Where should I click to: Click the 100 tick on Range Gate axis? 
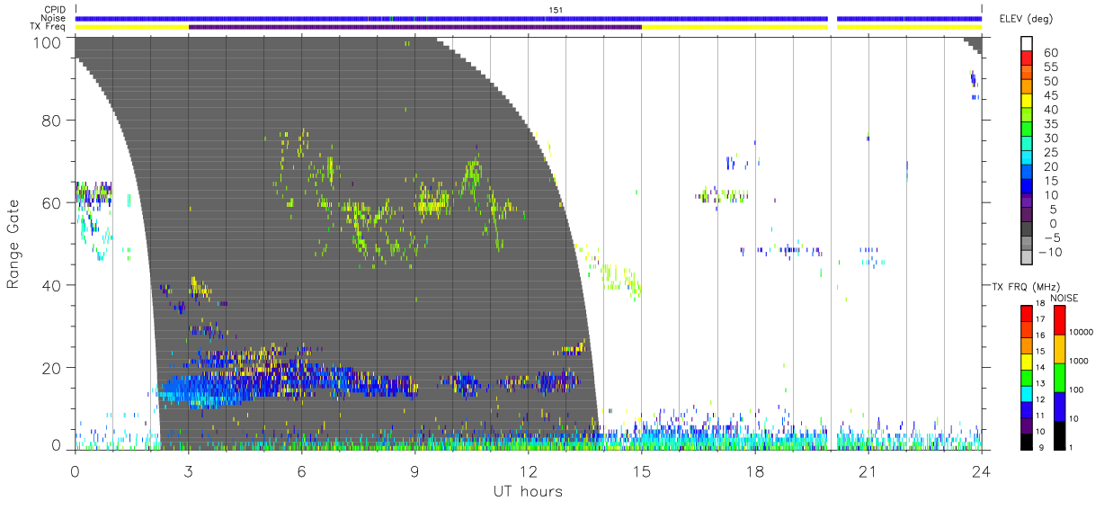pyautogui.click(x=49, y=41)
